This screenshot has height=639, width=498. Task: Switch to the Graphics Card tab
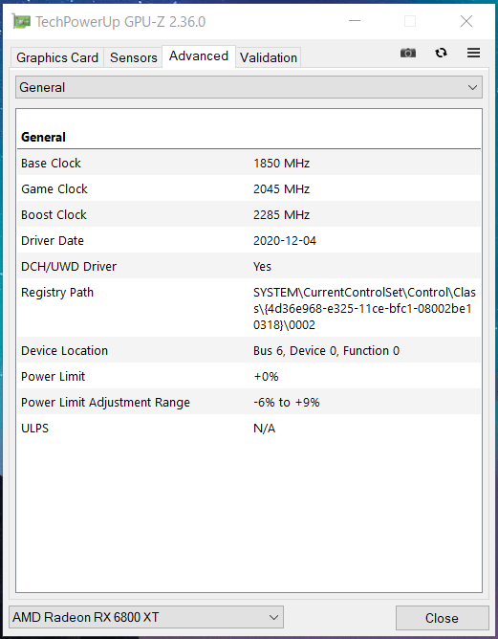coord(57,57)
